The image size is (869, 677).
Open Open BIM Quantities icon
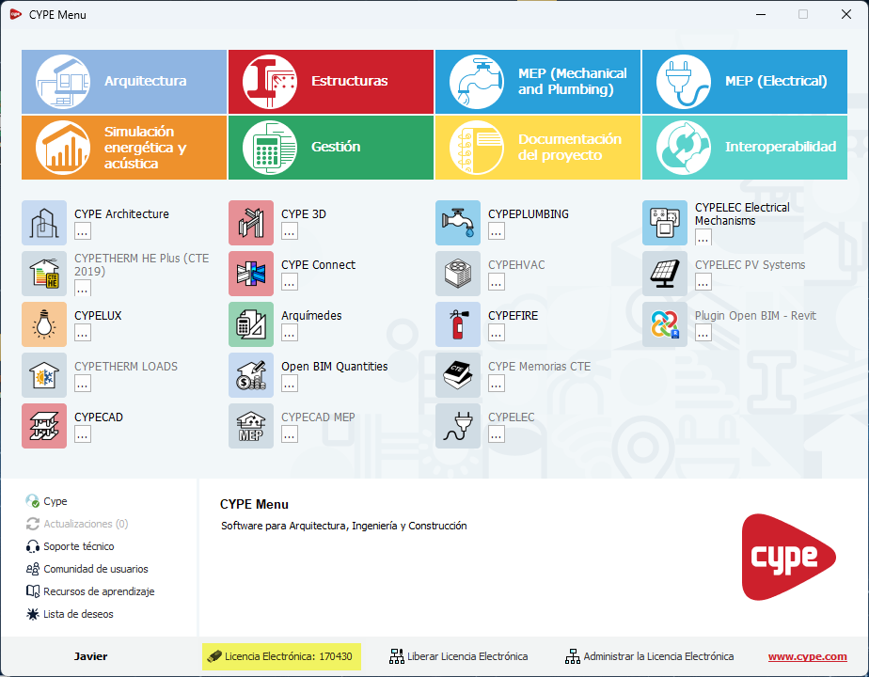[251, 375]
